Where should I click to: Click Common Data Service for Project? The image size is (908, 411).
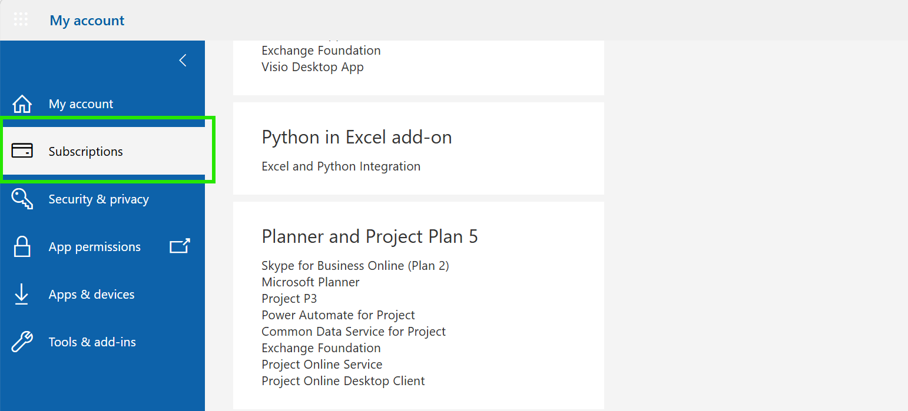pyautogui.click(x=353, y=332)
